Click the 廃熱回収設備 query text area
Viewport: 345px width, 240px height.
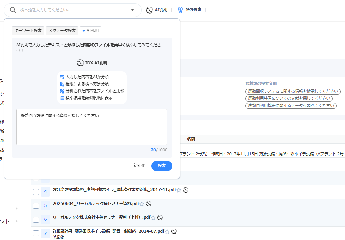click(x=92, y=127)
